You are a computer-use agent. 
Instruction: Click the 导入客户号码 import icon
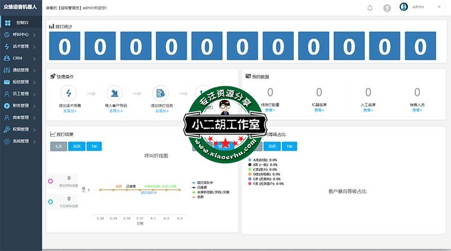[x=115, y=93]
